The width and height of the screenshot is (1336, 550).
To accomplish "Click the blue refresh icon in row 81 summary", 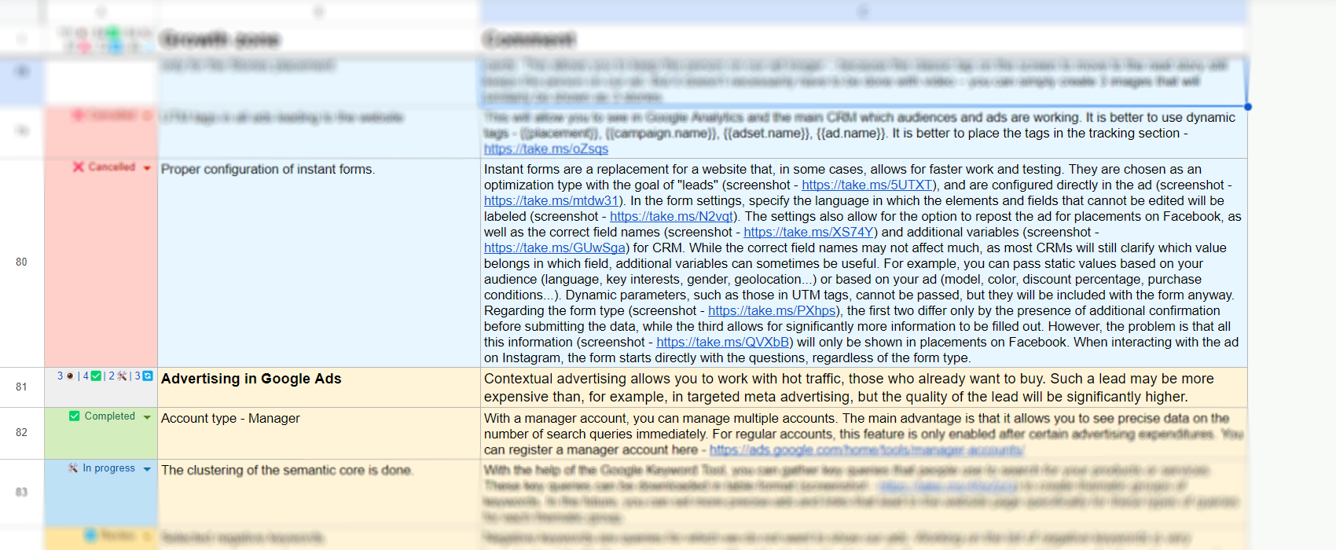I will point(148,376).
